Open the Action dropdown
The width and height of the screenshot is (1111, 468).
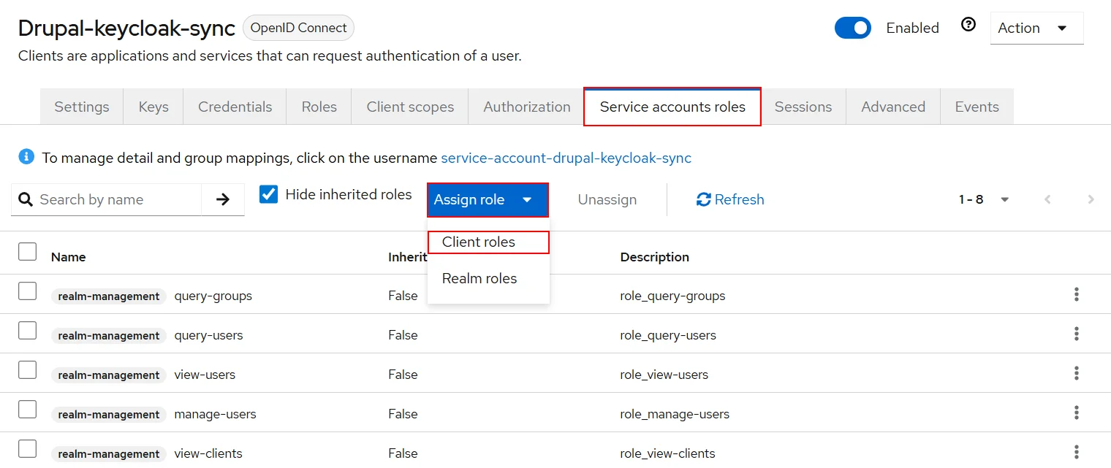(x=1036, y=28)
